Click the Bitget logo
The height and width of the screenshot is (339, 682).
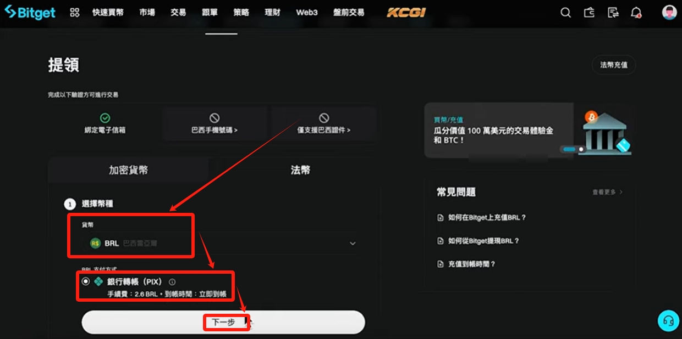coord(30,12)
